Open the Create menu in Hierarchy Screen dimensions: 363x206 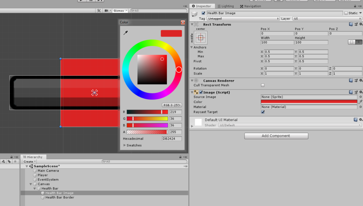[29, 162]
